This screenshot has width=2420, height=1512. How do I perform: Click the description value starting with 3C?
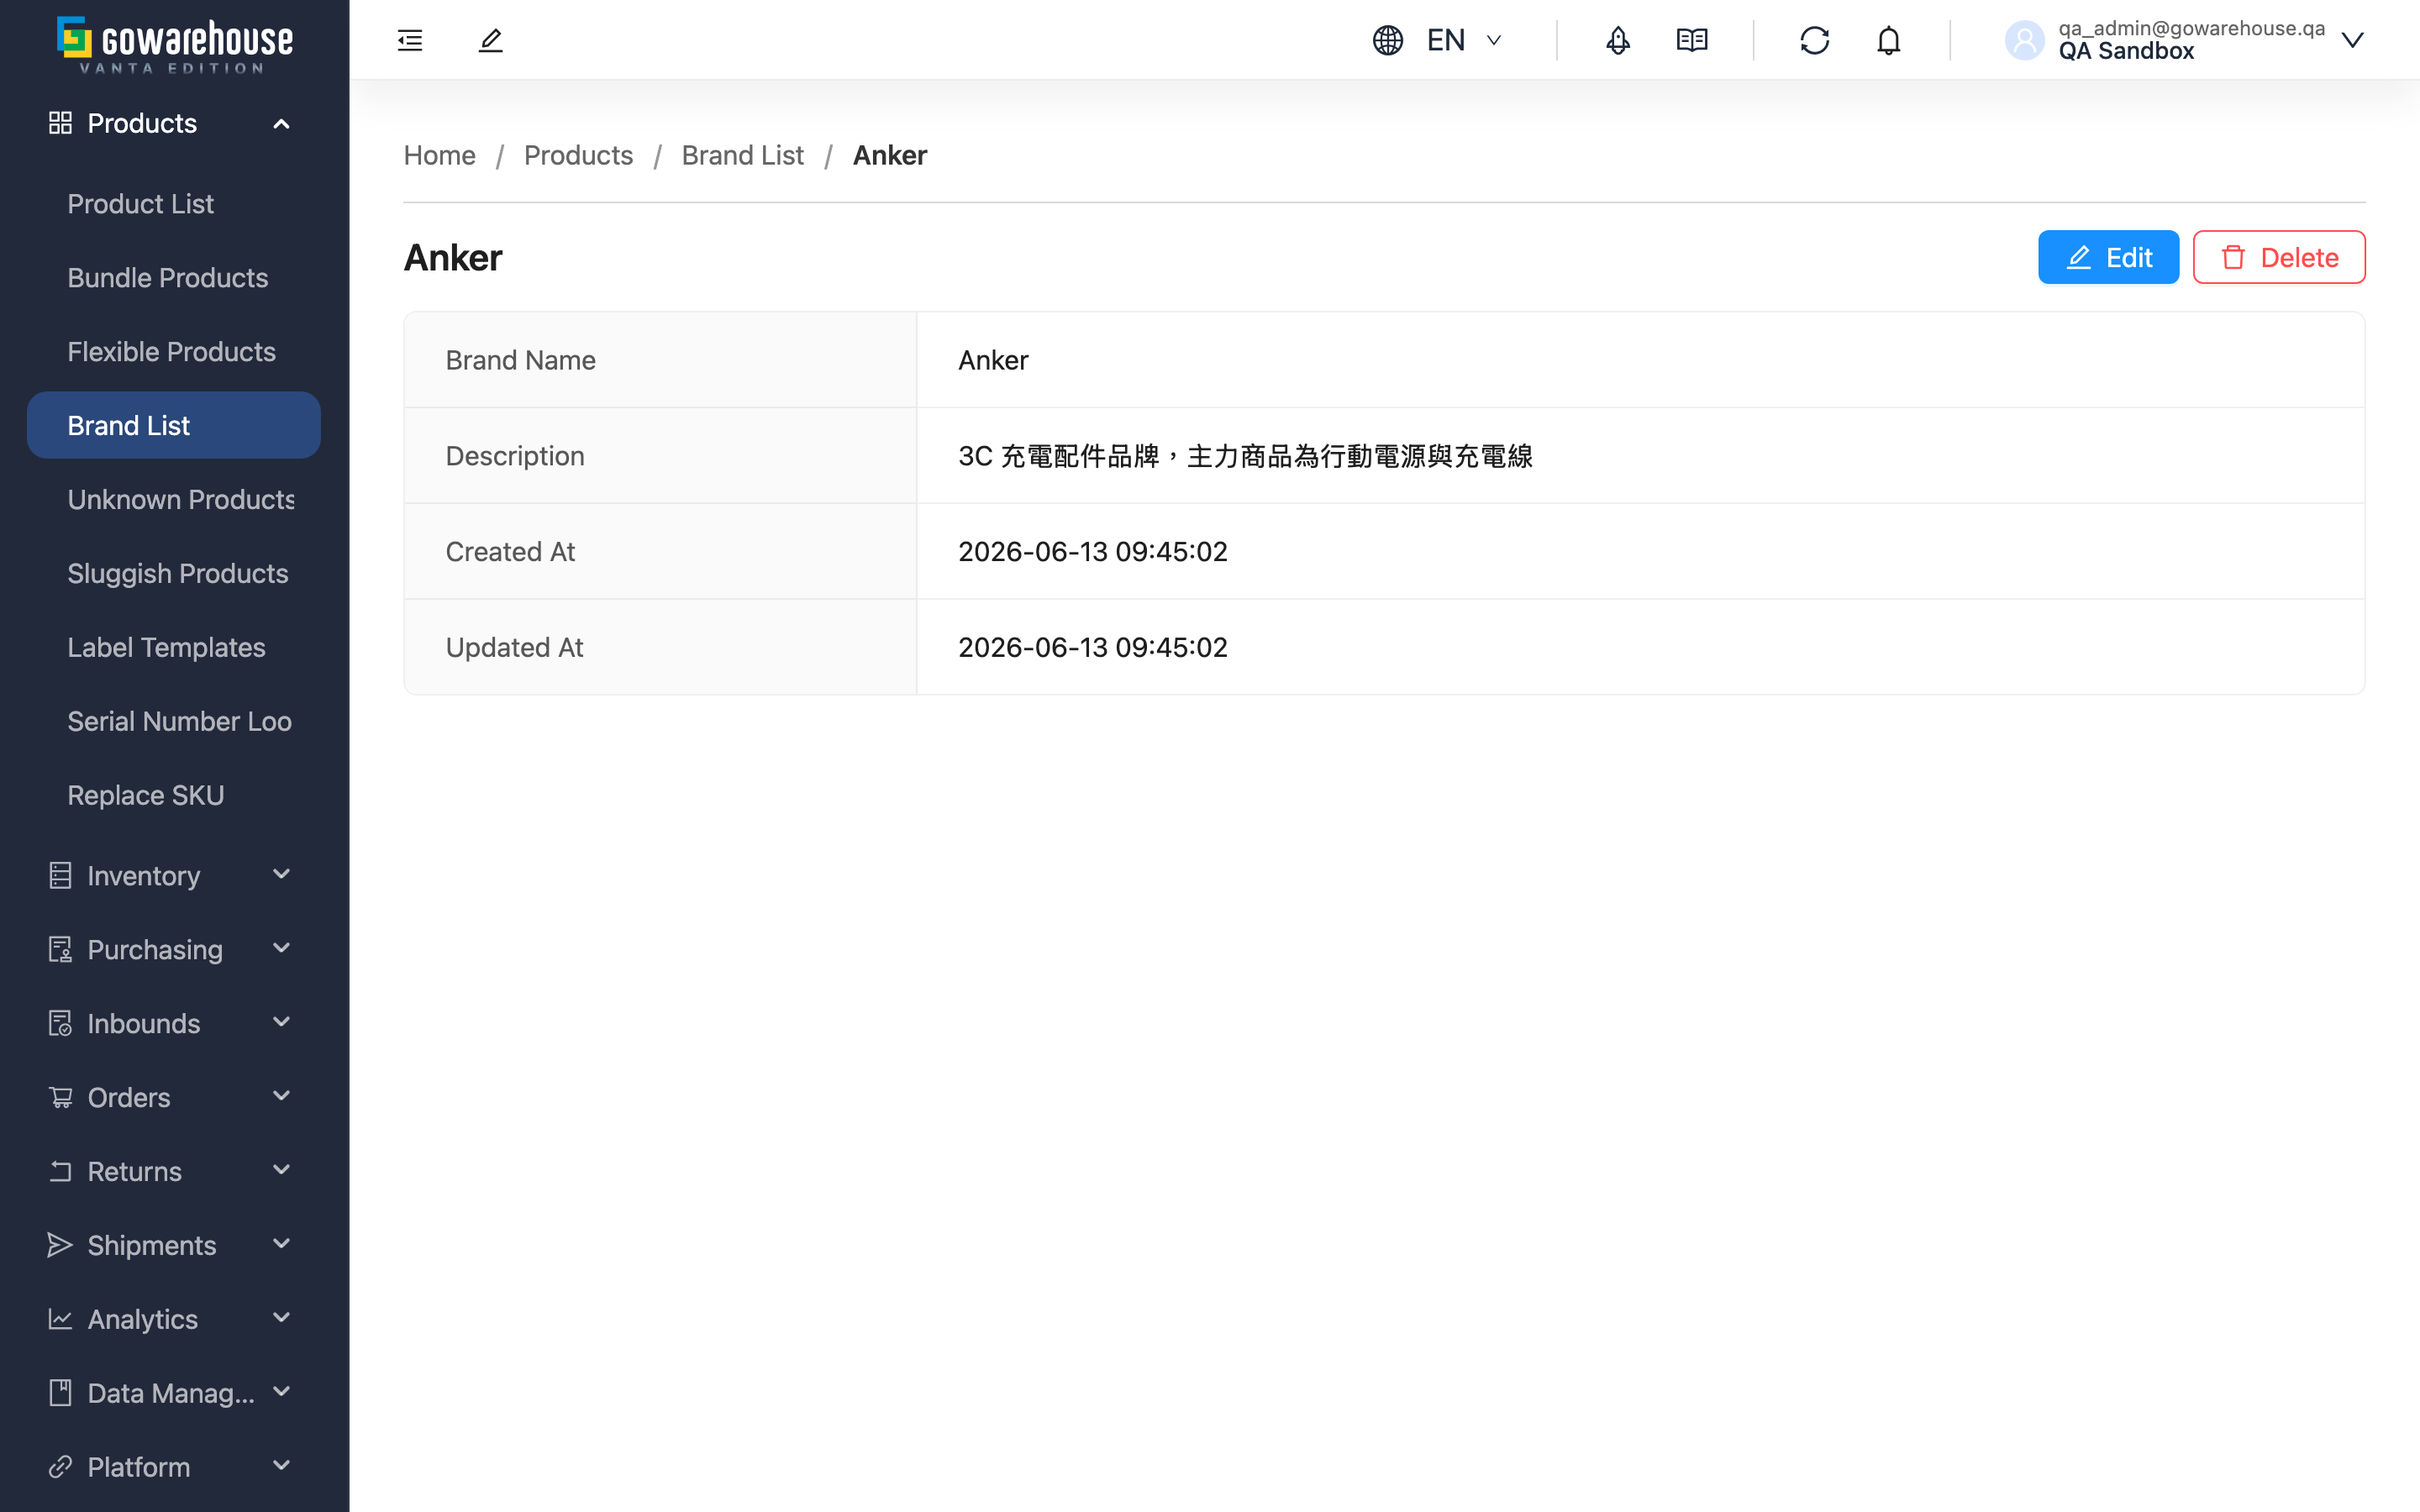tap(1245, 456)
